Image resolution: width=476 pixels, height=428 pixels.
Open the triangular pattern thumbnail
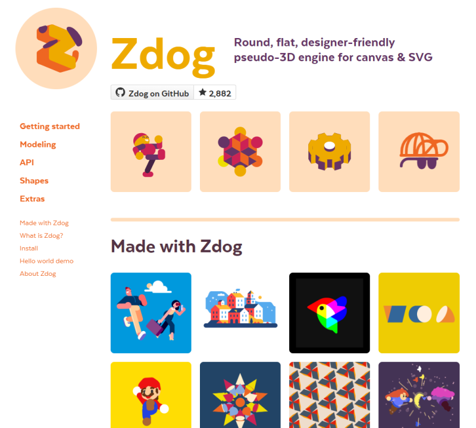point(330,395)
